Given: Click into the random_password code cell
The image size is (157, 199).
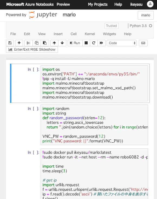Looking at the screenshot, I should pos(94,125).
